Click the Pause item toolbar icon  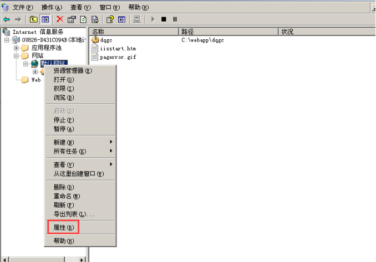[x=175, y=19]
